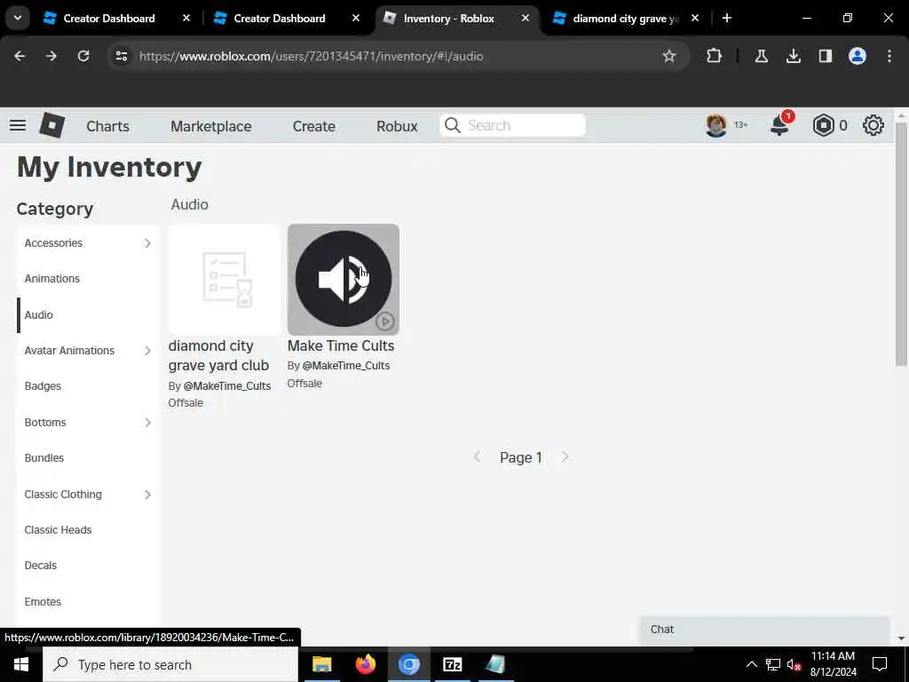Open the Robux navigation item
Screen dimensions: 909x682
point(397,126)
